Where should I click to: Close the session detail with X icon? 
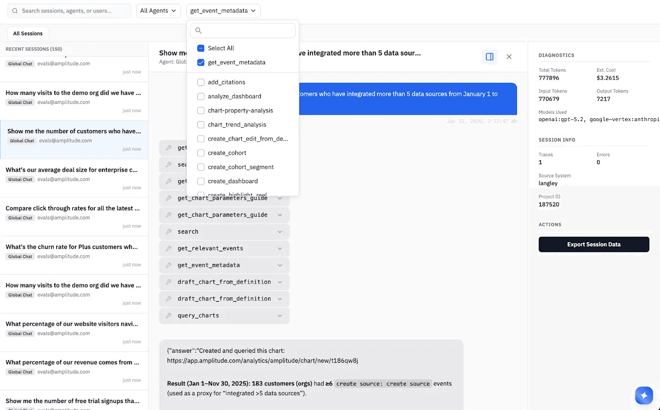coord(509,57)
